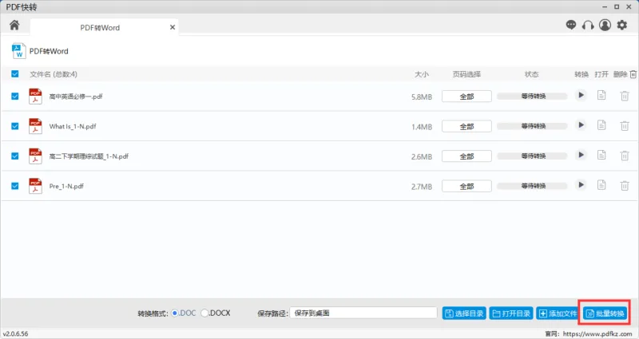Open the feedback chat bubble icon
The width and height of the screenshot is (639, 339).
coord(571,26)
